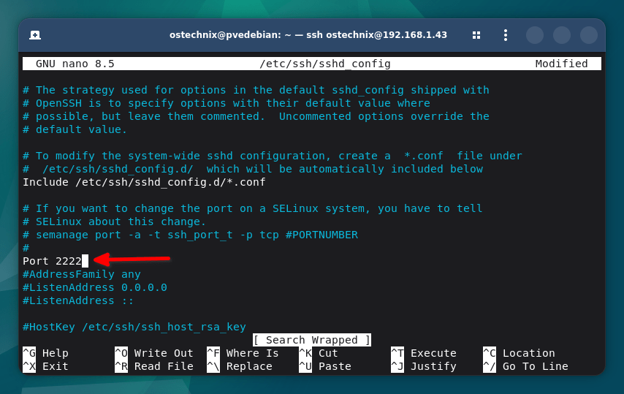Click the Search Wrapped status message
Image resolution: width=624 pixels, height=394 pixels.
(312, 340)
